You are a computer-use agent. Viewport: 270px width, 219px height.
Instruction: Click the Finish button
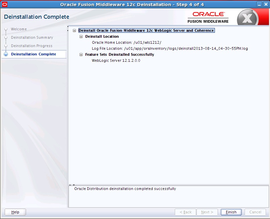point(231,212)
